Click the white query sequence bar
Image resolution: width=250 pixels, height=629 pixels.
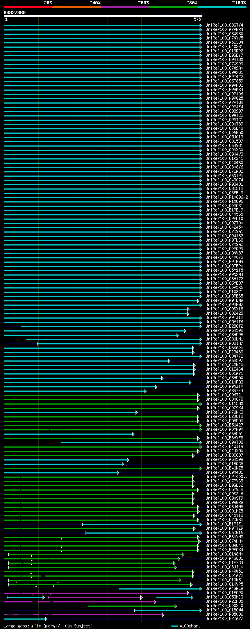coord(103,16)
